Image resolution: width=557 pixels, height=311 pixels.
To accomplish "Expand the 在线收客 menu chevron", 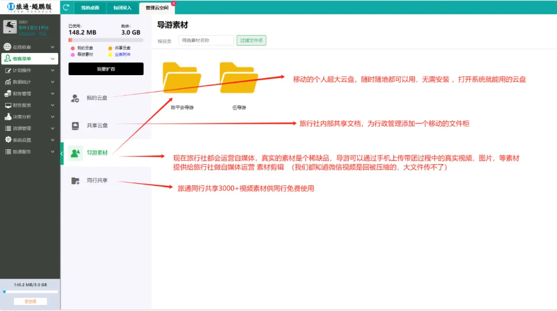I will click(x=53, y=47).
